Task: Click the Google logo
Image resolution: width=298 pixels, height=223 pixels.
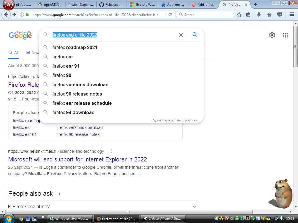Action: pos(20,35)
